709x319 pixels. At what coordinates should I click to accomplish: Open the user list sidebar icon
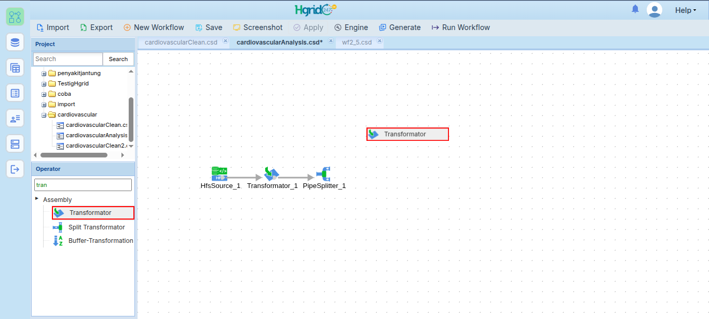point(15,118)
